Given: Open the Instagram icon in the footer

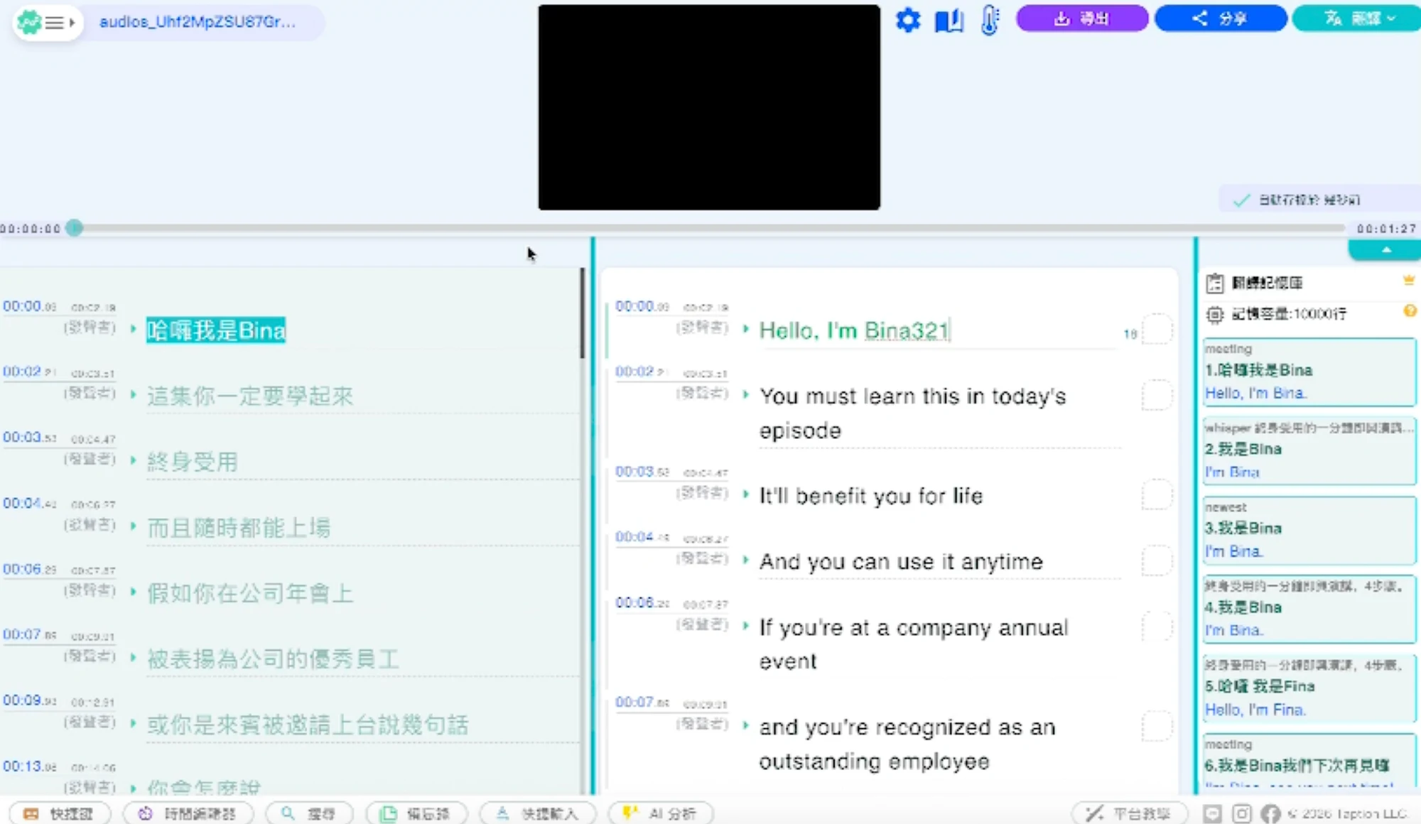Looking at the screenshot, I should [1241, 813].
